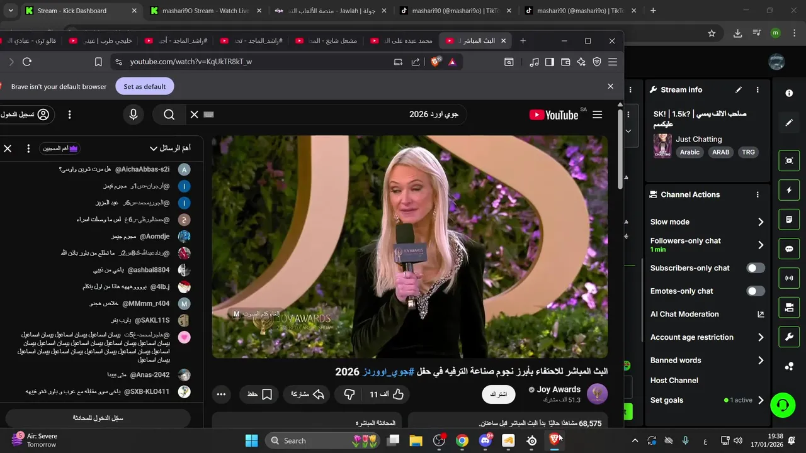
Task: Open Brave Leo AI sparkle icon
Action: click(581, 62)
